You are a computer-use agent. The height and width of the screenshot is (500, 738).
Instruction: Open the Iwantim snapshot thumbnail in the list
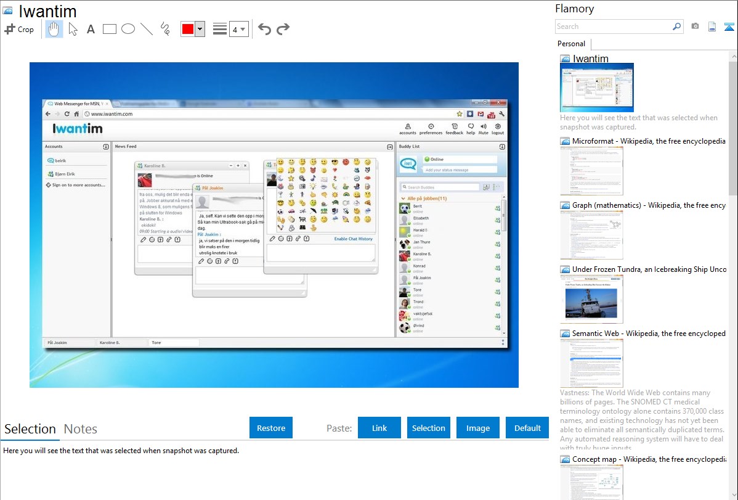(597, 88)
